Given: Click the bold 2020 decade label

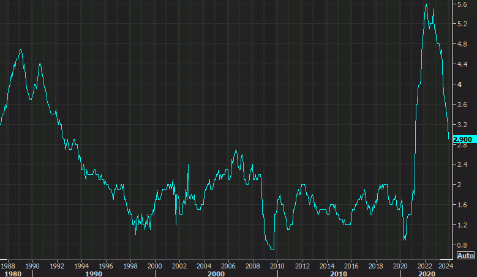Looking at the screenshot, I should tap(427, 274).
